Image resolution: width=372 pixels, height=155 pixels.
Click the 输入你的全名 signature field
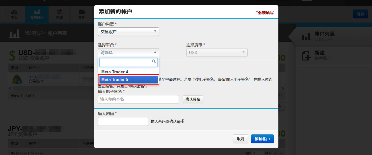138,99
